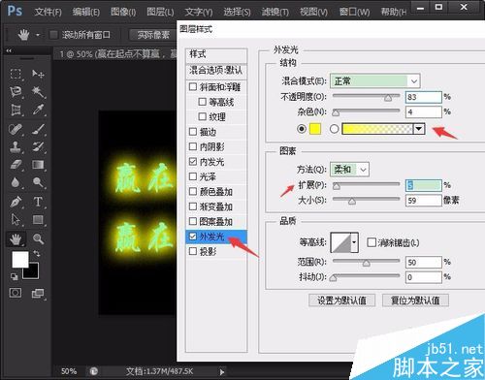
Task: Click the 等高线 contour thumbnail
Action: tap(340, 242)
